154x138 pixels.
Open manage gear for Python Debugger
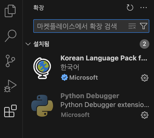click(x=145, y=115)
